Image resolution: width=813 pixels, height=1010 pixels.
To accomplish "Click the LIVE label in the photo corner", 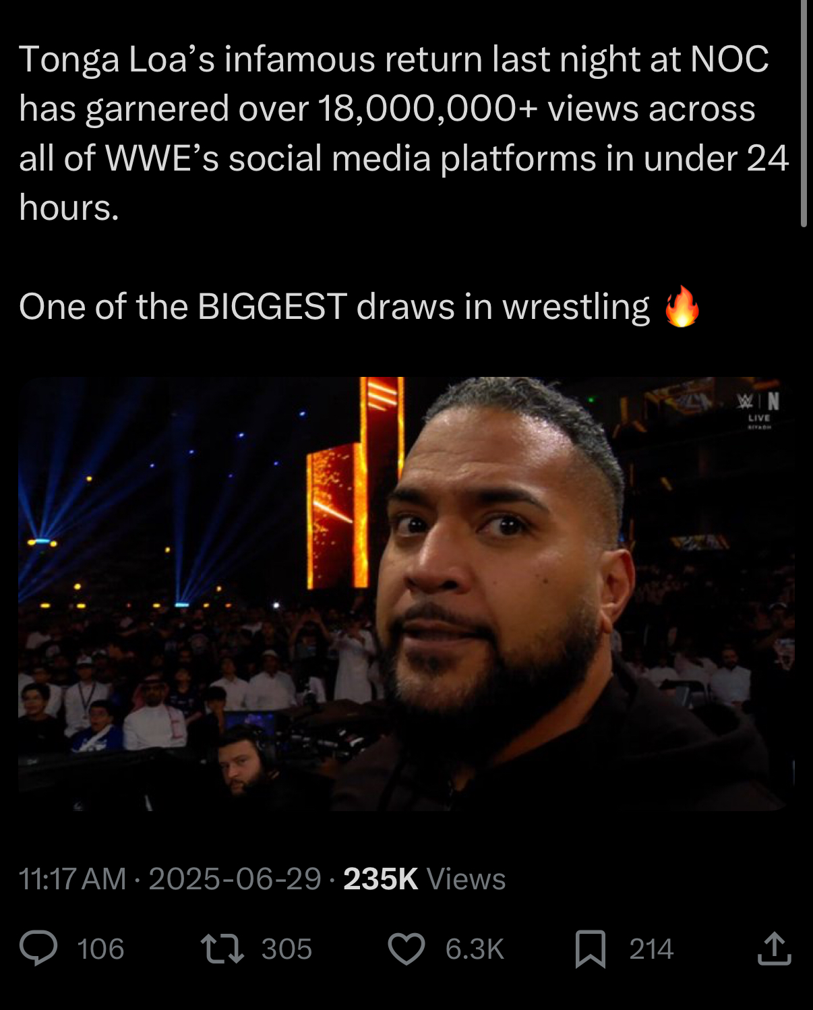I will tap(759, 418).
